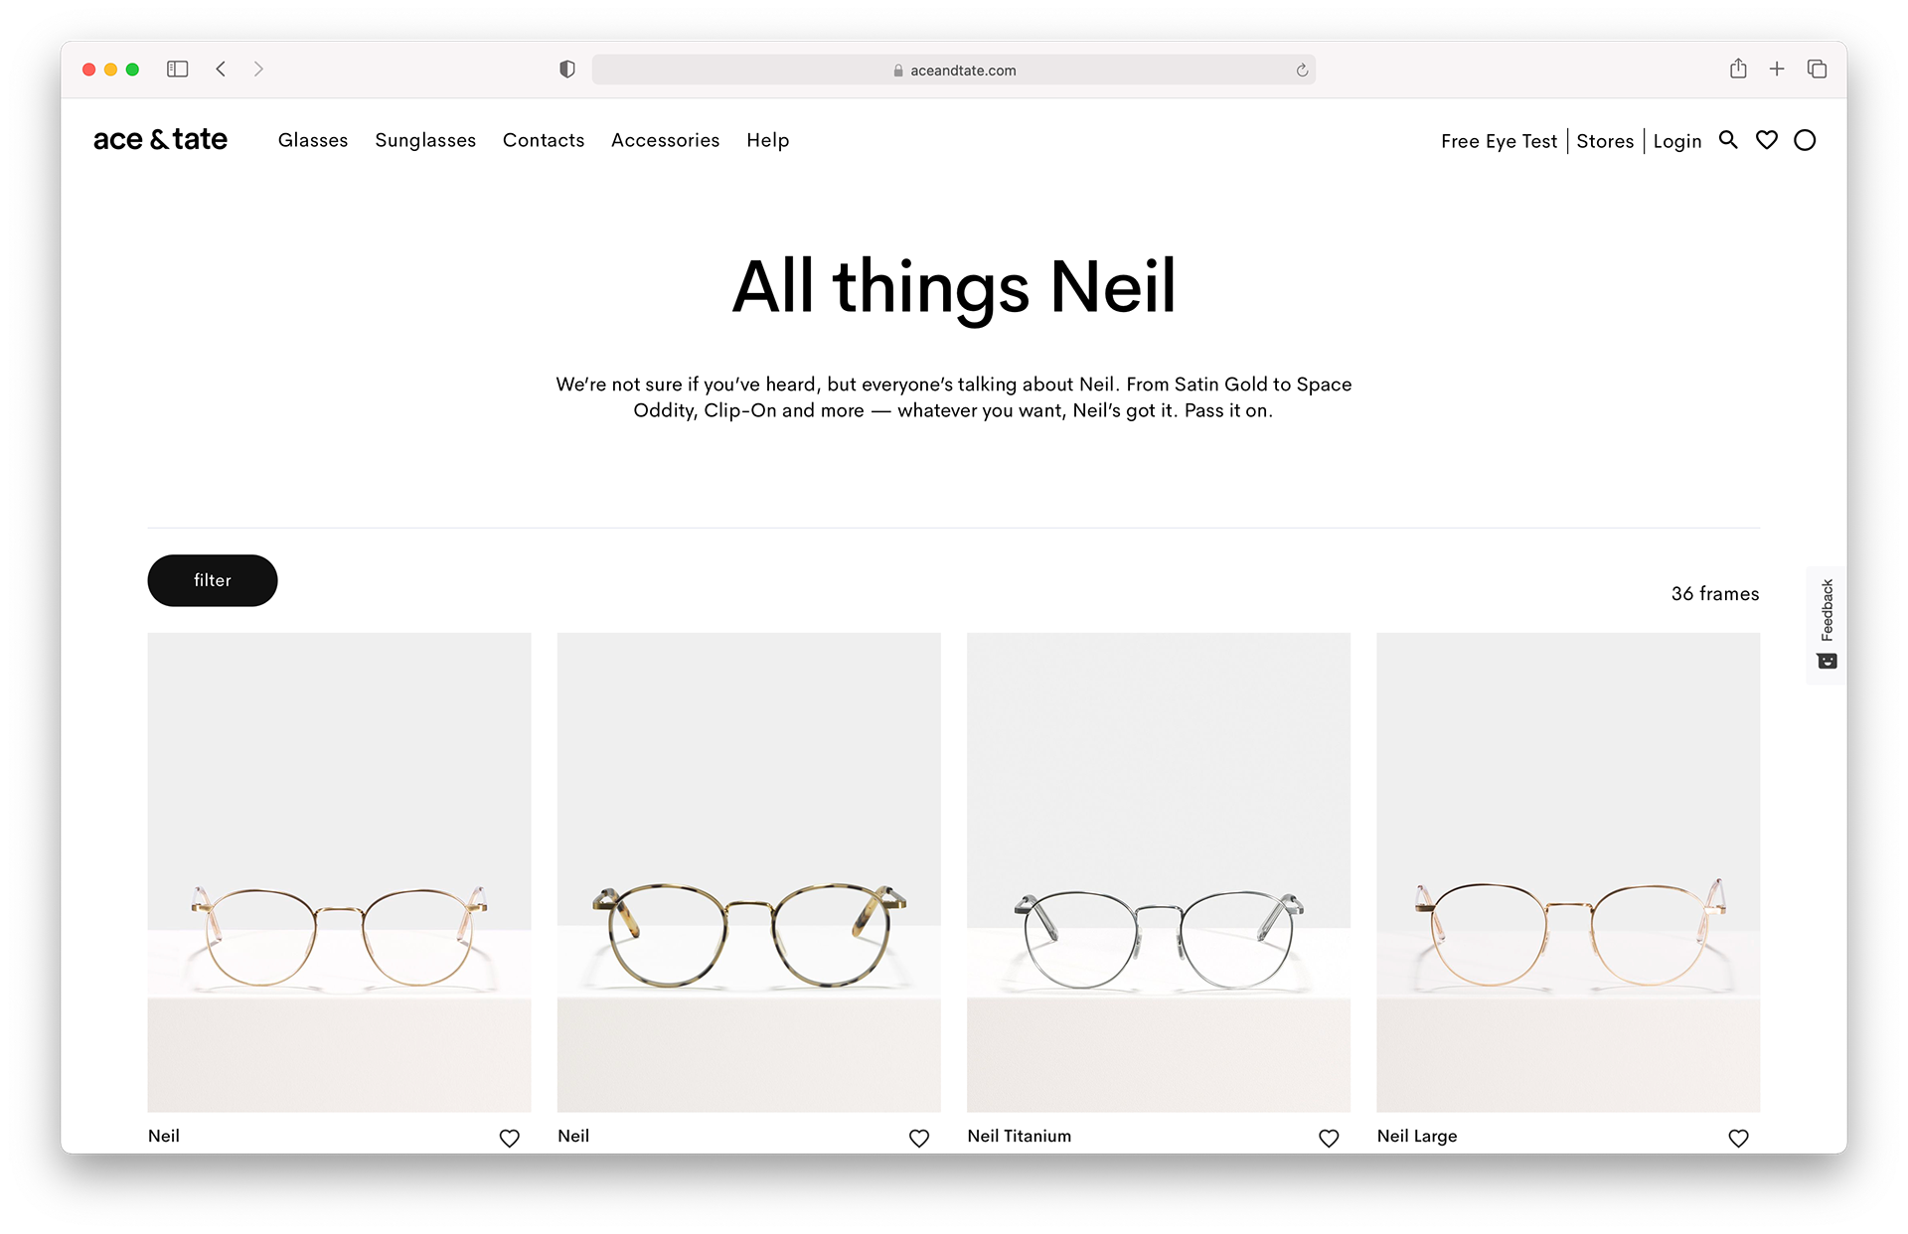Click the Safari share icon
Image resolution: width=1908 pixels, height=1234 pixels.
point(1737,70)
